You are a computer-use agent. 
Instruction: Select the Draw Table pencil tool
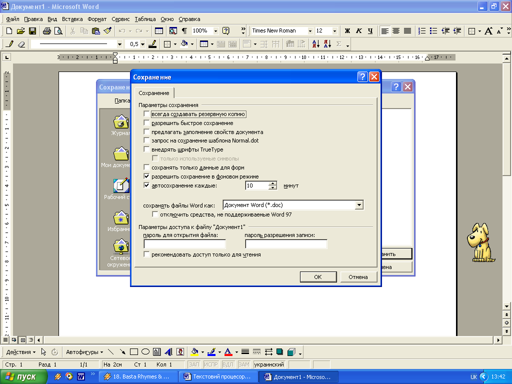click(10, 44)
